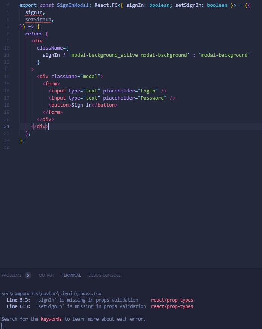This screenshot has width=262, height=329.
Task: Click the Sign in button text in code
Action: (x=81, y=105)
